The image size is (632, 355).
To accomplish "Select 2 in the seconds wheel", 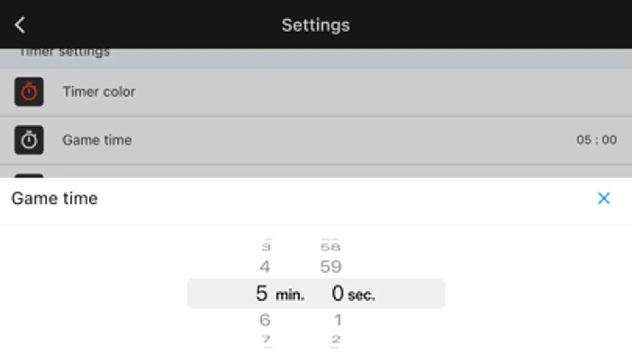I will click(336, 339).
